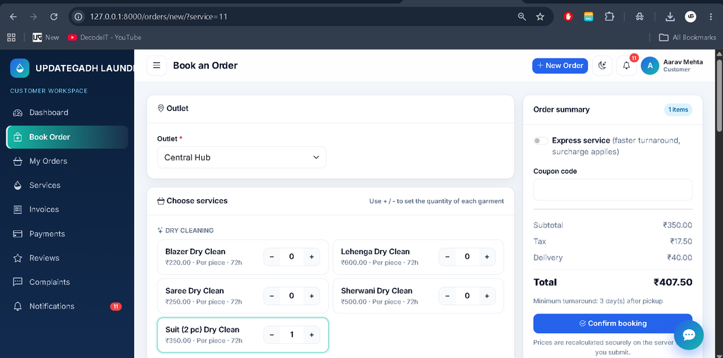
Task: Click the browser profile avatar icon
Action: pos(691,17)
